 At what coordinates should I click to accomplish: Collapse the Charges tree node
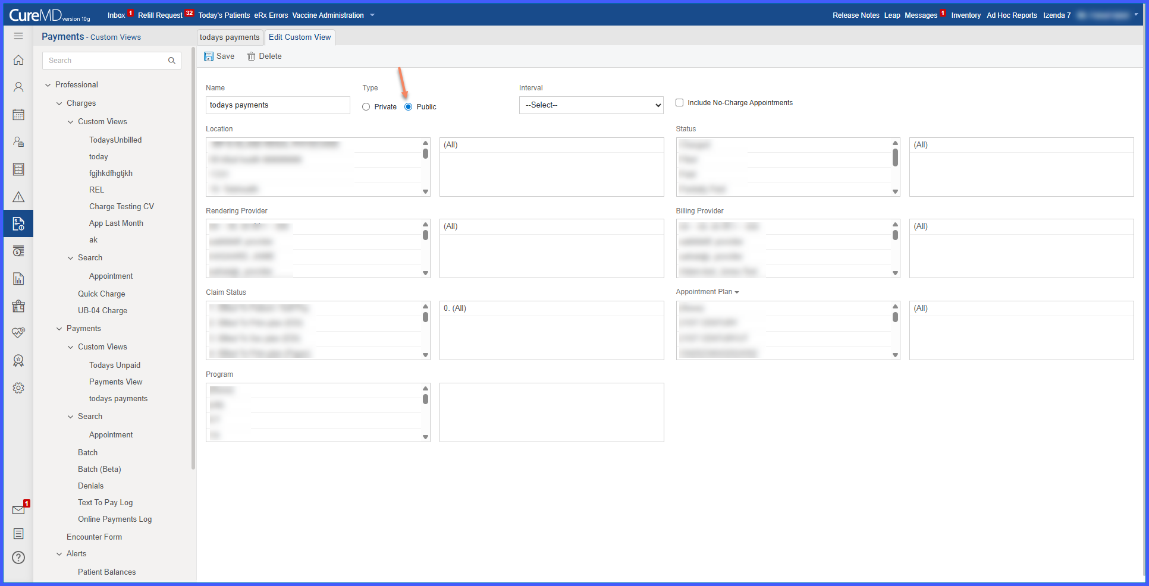pyautogui.click(x=59, y=103)
